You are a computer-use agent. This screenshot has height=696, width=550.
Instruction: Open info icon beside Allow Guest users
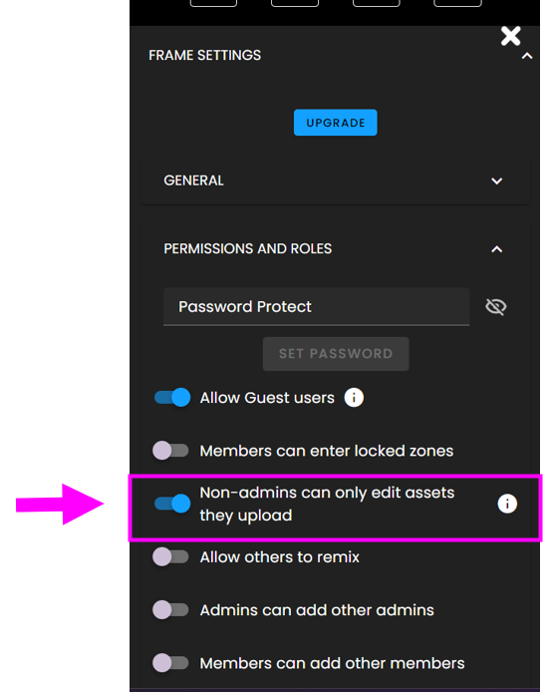(354, 397)
